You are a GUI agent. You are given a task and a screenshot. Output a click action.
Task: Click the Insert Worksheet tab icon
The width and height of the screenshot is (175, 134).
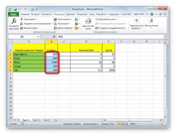[x=55, y=120]
